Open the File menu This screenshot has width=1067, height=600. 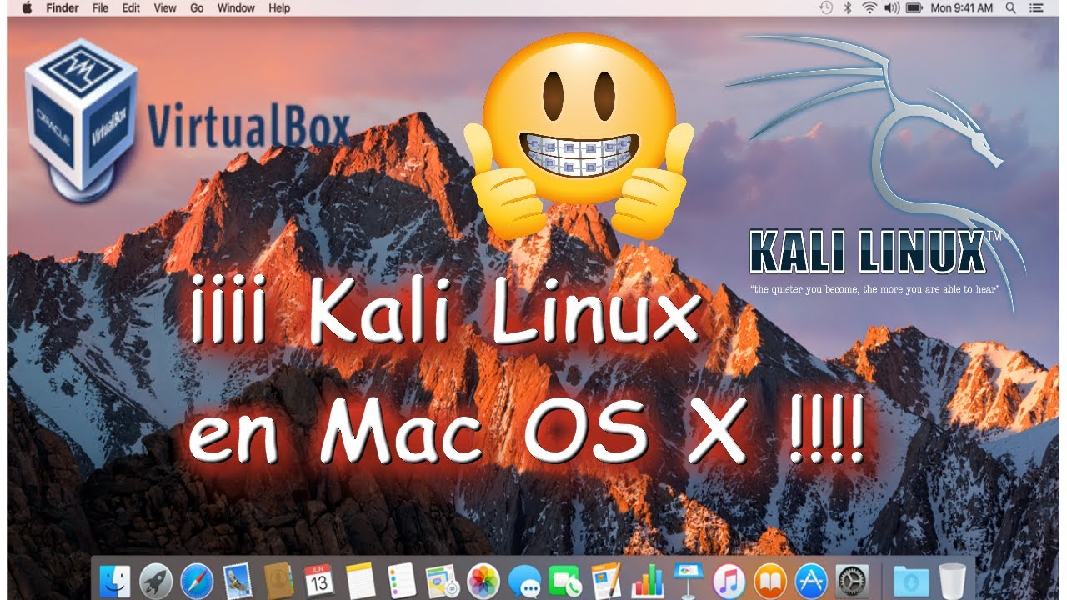click(x=100, y=7)
